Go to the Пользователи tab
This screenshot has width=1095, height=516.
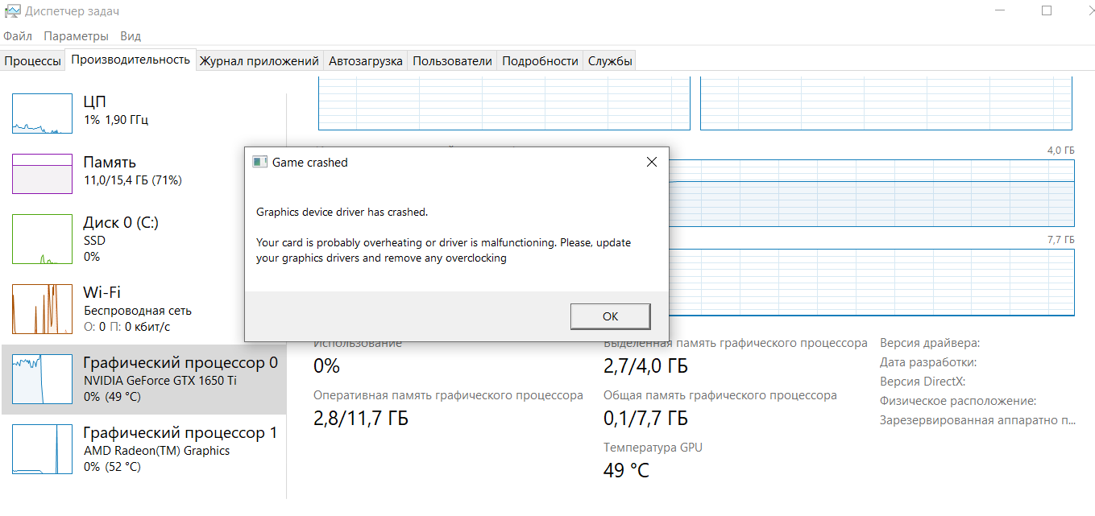pos(452,61)
